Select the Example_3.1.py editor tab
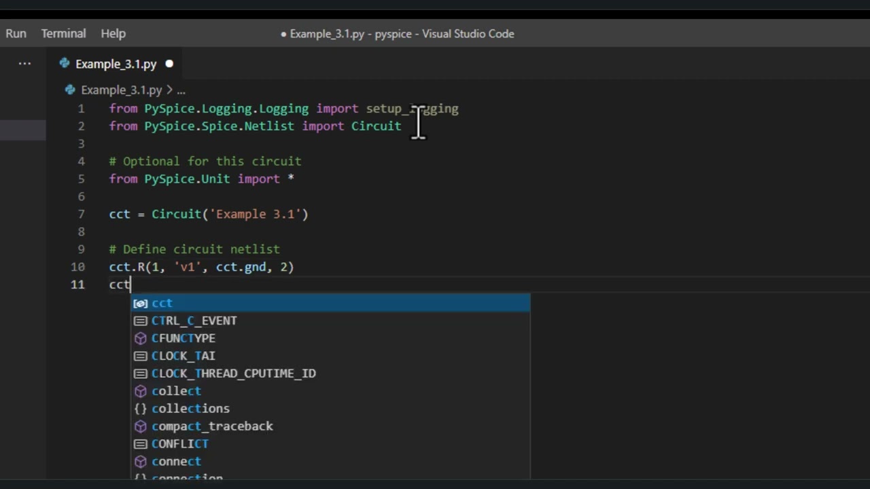Image resolution: width=870 pixels, height=489 pixels. point(116,64)
